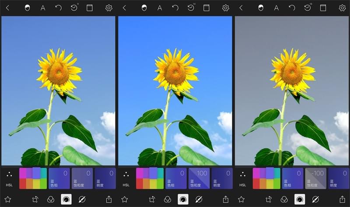Toggle the slashed-circle icon on saturation 100 screen
The height and width of the screenshot is (207, 350).
198,199
